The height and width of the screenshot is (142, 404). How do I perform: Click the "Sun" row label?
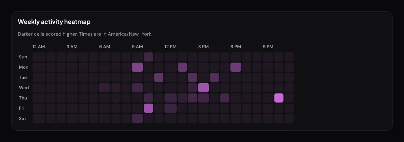[23, 57]
